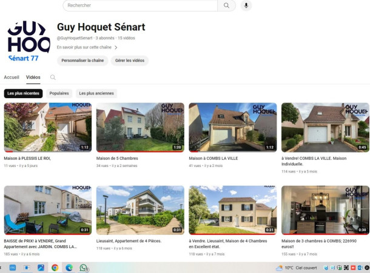
Task: Click title Maison de 3 chambres à COMBS; 226990 euros
Action: (x=319, y=244)
